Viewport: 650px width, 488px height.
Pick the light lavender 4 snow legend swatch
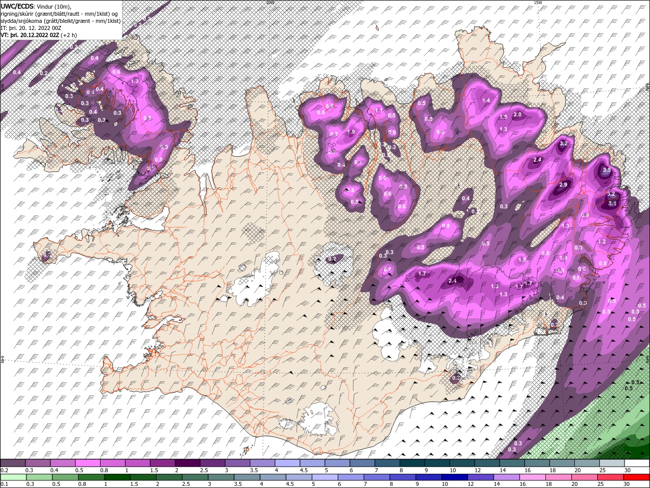coord(286,463)
